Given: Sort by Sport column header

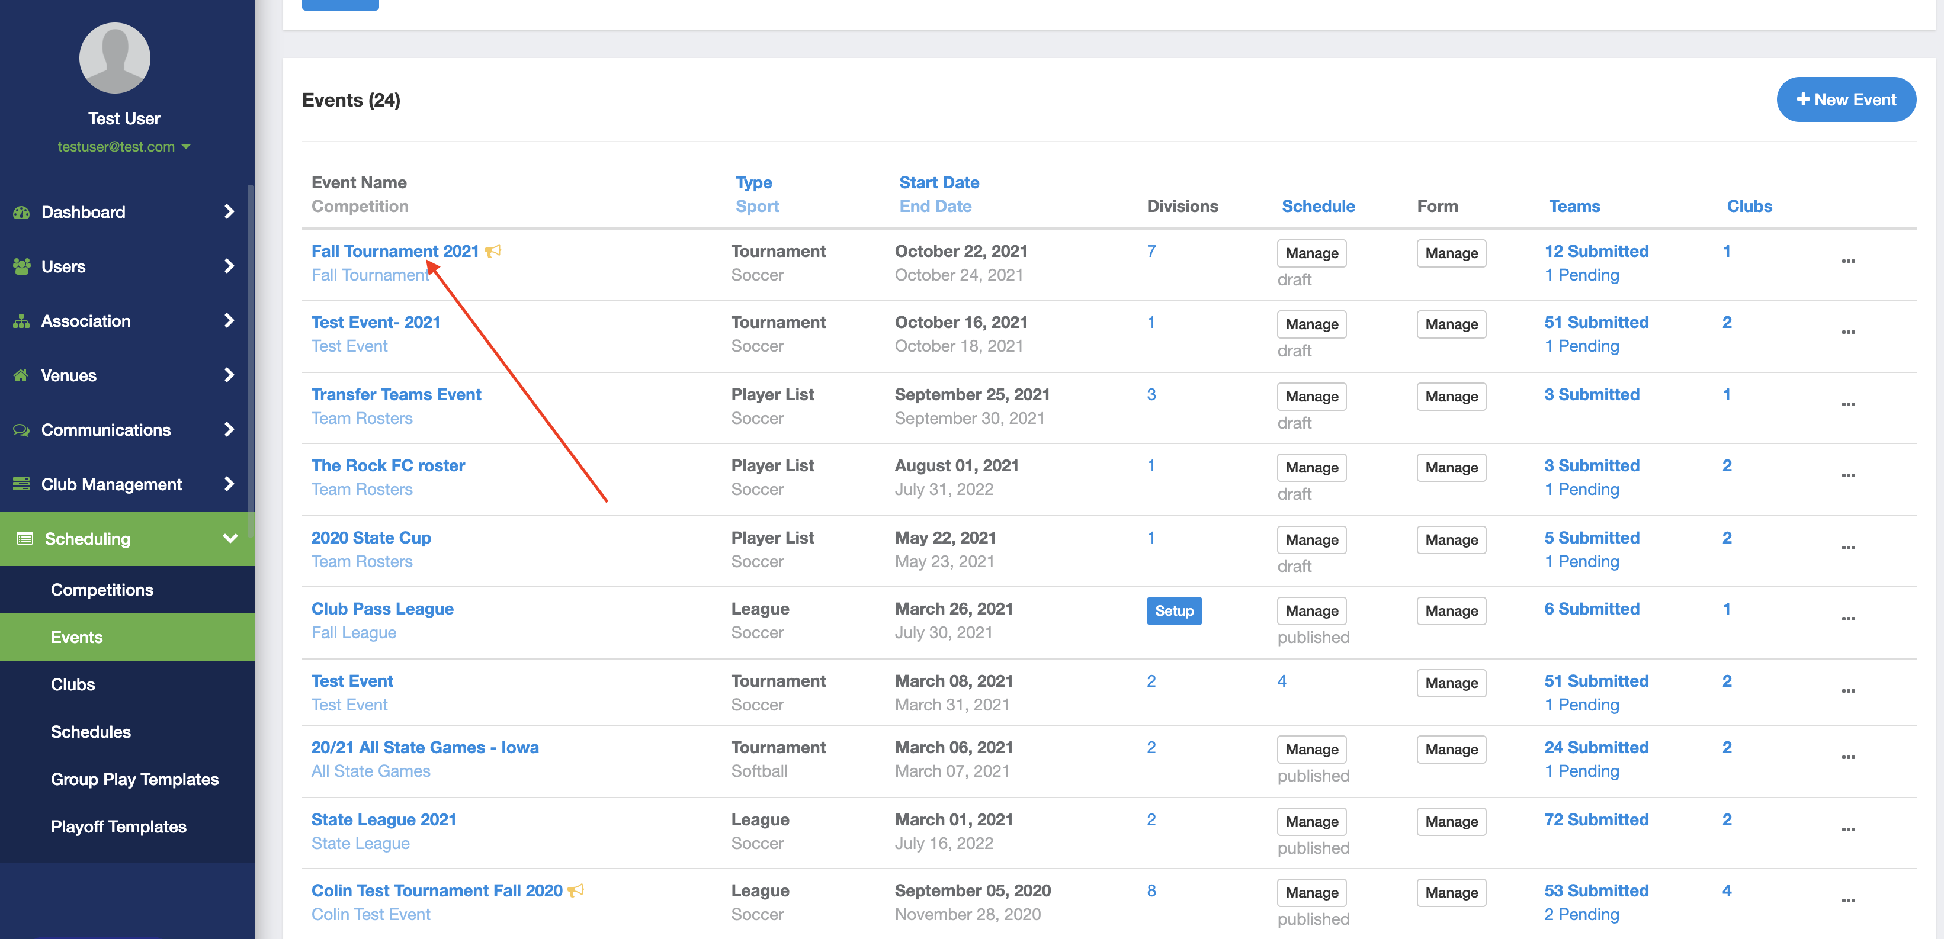Looking at the screenshot, I should point(757,207).
